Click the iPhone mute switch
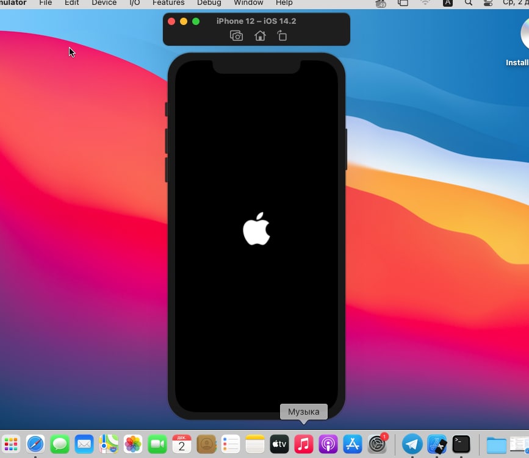This screenshot has width=529, height=458. [167, 109]
